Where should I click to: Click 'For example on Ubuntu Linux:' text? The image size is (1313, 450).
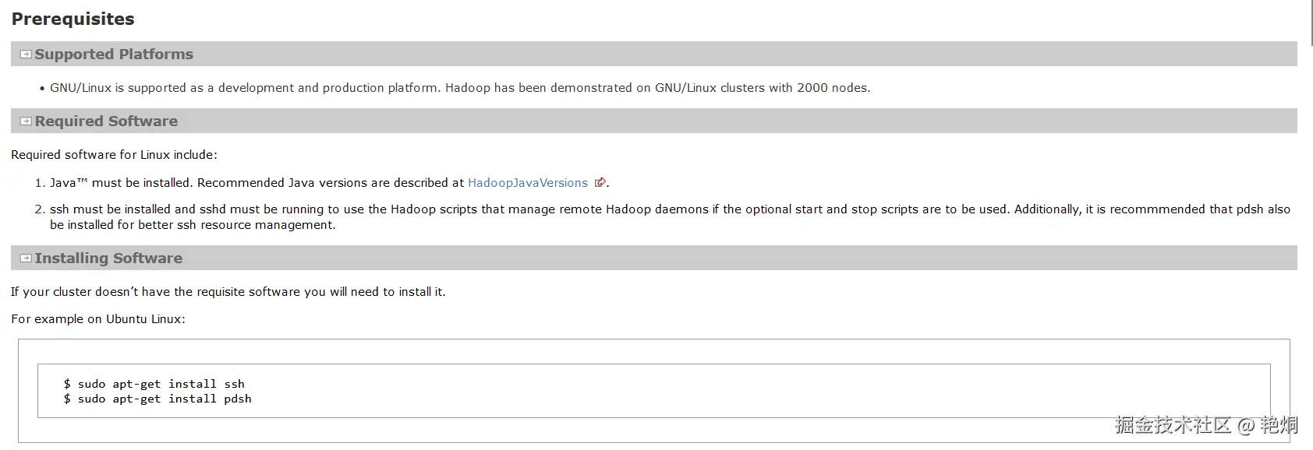tap(98, 319)
